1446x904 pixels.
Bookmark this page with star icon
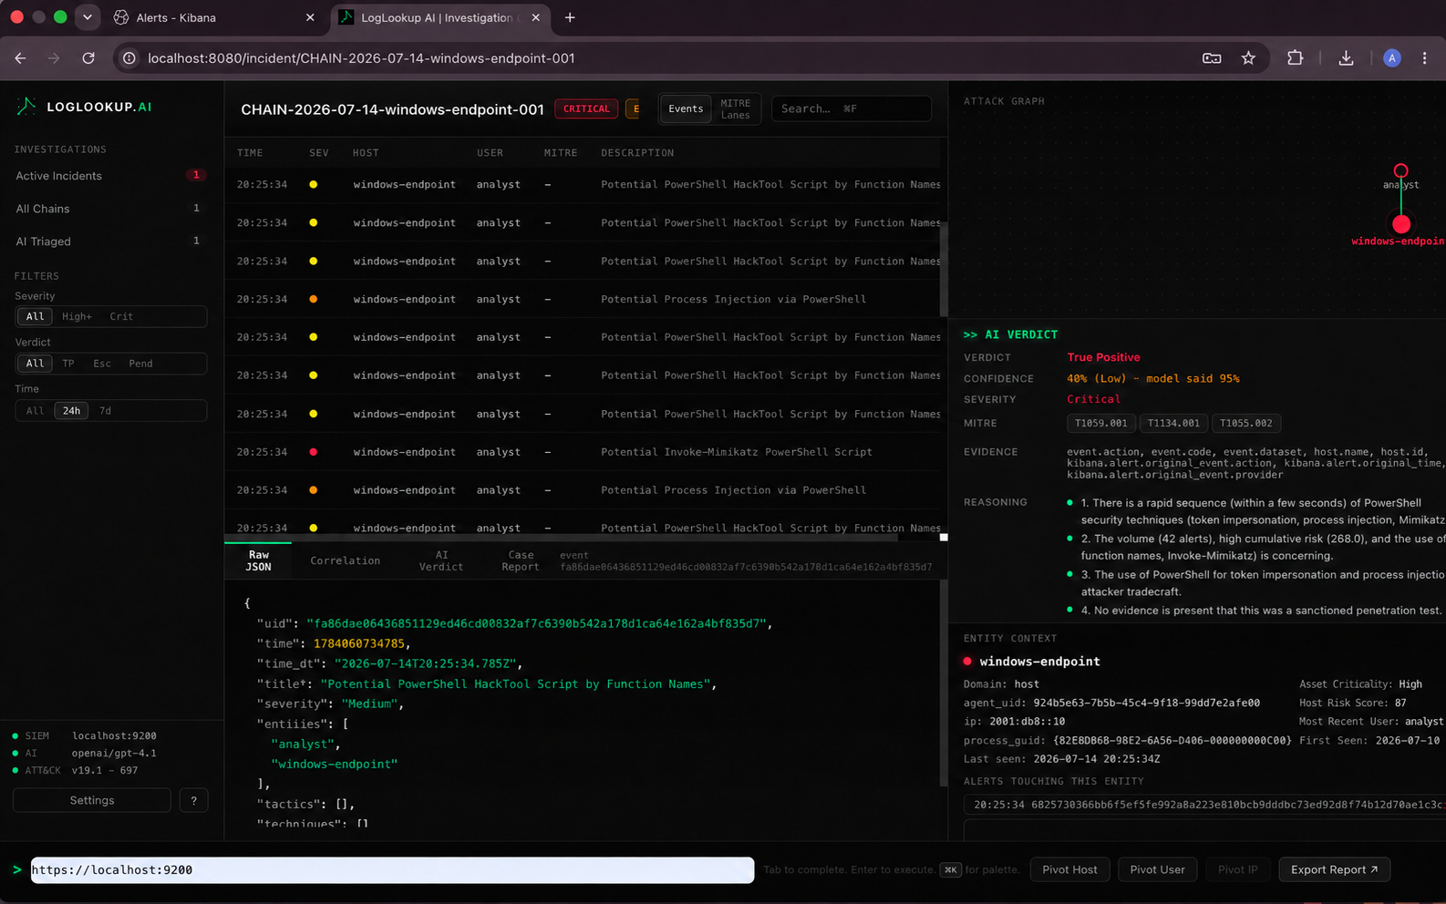(1248, 58)
